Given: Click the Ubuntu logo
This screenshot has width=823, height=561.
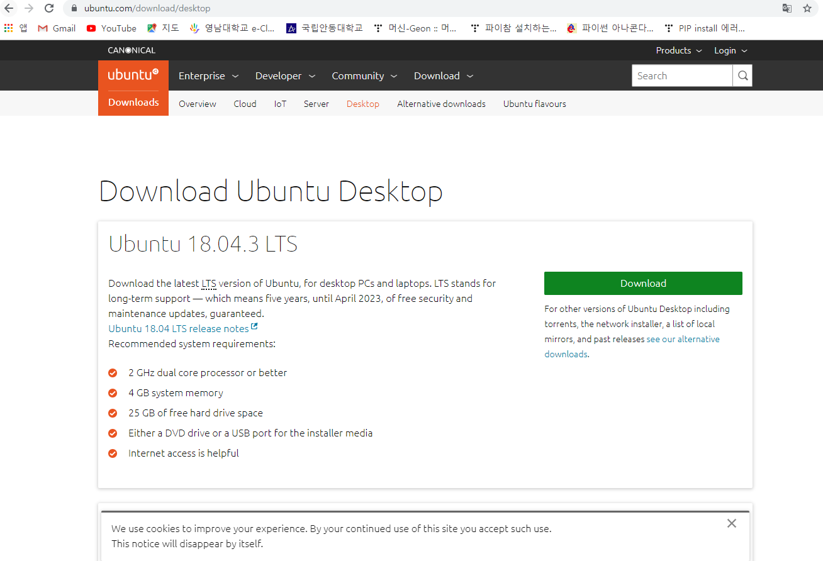Looking at the screenshot, I should 133,75.
